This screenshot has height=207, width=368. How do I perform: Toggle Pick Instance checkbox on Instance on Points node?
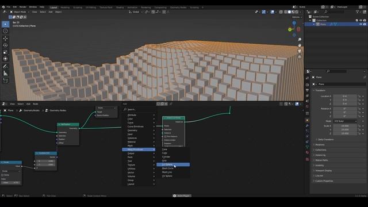(x=165, y=136)
